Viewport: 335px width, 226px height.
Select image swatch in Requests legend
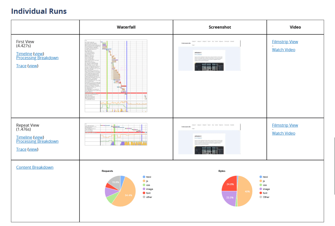(144, 189)
